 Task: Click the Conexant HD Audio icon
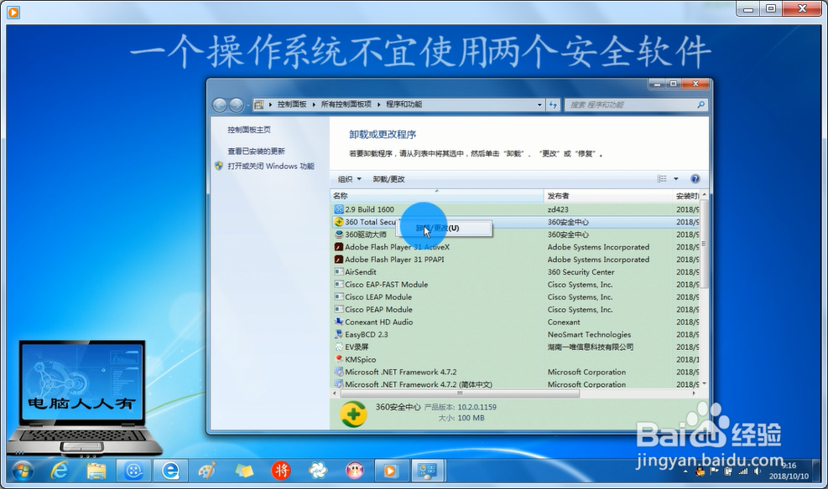pyautogui.click(x=339, y=322)
